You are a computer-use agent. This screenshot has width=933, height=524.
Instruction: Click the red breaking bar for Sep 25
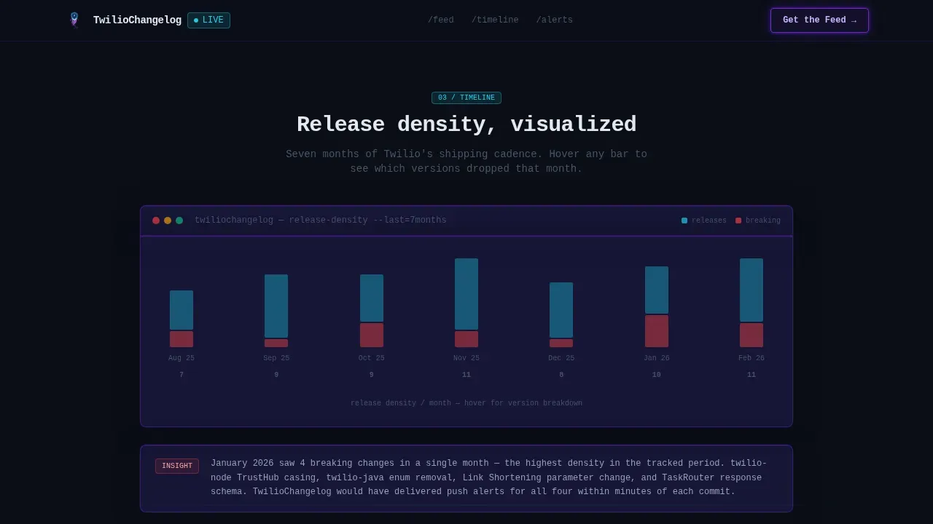[276, 343]
